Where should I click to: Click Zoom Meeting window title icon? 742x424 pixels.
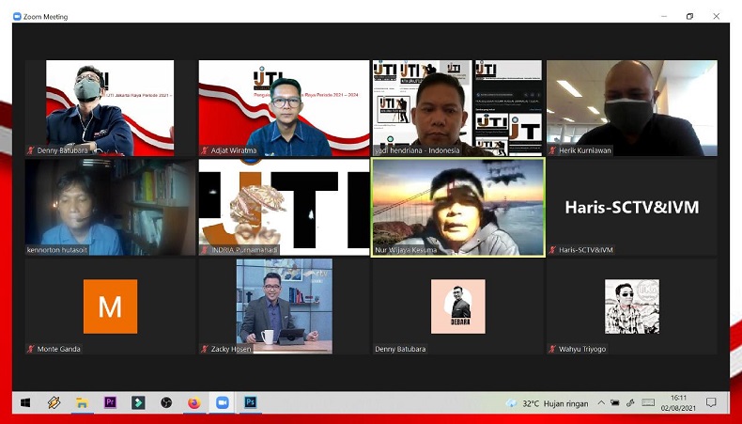click(17, 17)
